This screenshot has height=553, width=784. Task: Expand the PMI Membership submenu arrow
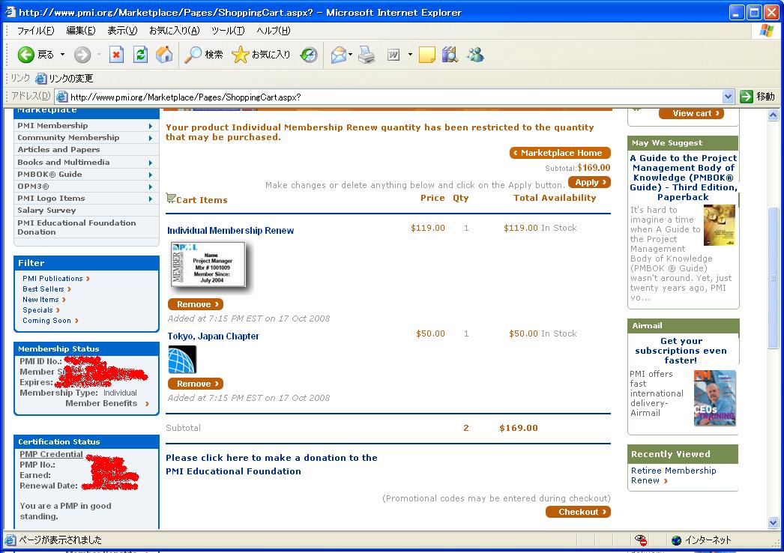click(151, 126)
